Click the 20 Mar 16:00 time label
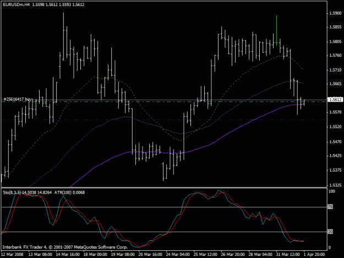Viewport: 344px width, 258px height. [x=150, y=254]
